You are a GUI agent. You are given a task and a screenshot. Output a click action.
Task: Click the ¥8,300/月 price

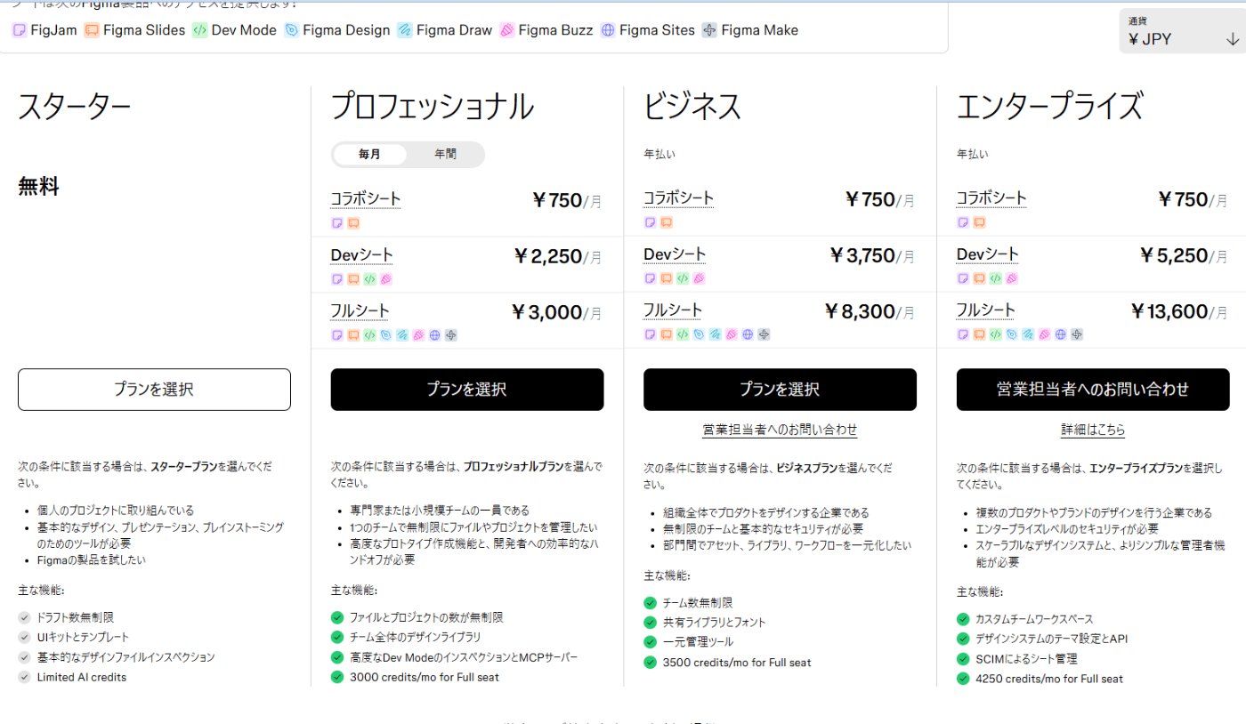pyautogui.click(x=870, y=312)
